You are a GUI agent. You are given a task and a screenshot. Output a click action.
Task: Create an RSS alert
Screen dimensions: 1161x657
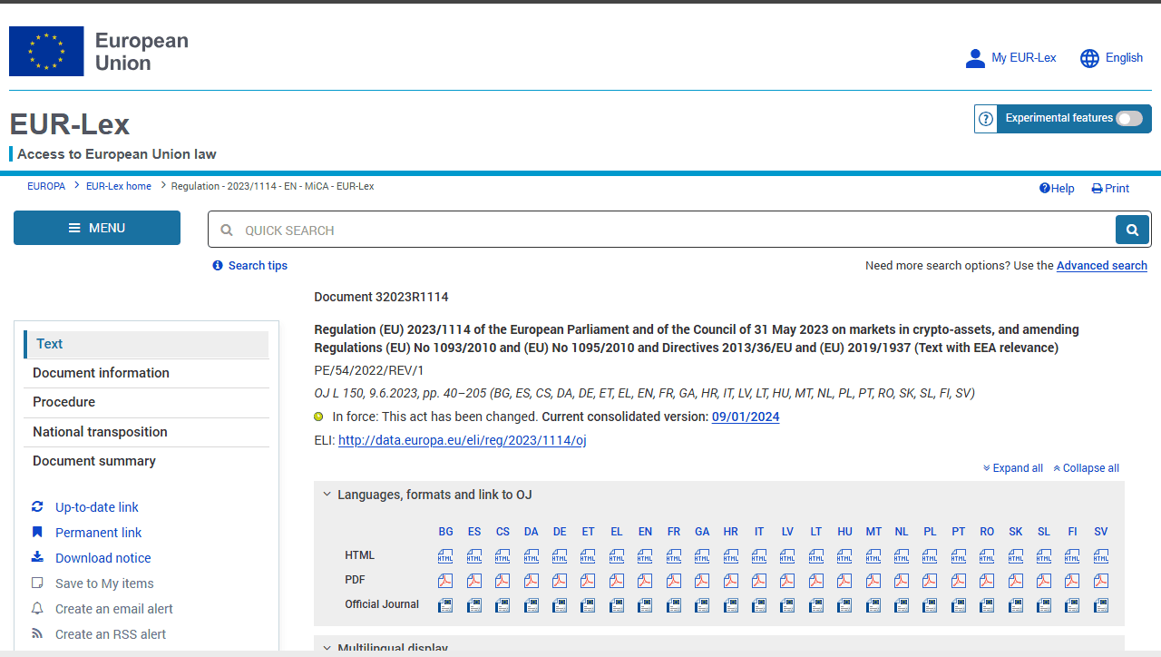[111, 634]
